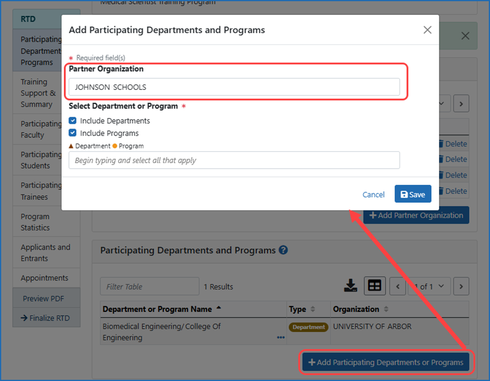The width and height of the screenshot is (490, 381).
Task: Click Add Participating Departments or Programs button
Action: (386, 362)
